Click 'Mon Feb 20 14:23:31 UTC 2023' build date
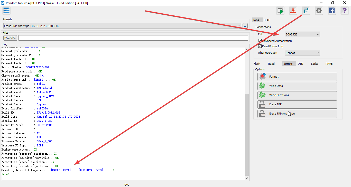The height and width of the screenshot is (187, 351). pyautogui.click(x=58, y=117)
